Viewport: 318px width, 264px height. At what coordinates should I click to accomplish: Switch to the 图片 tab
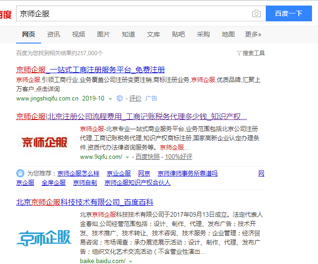[104, 34]
